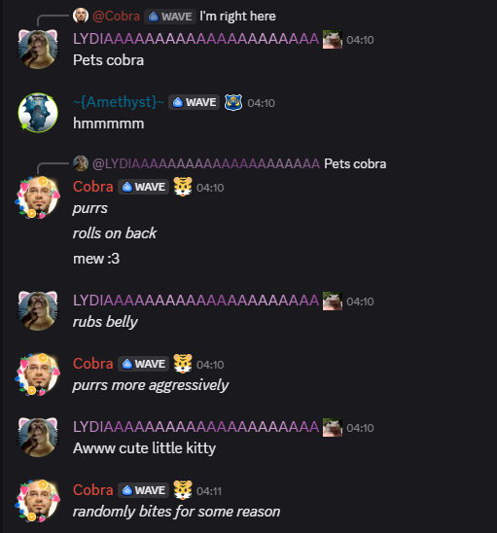497x533 pixels.
Task: Click ~{Amethyst}~ username
Action: (119, 102)
